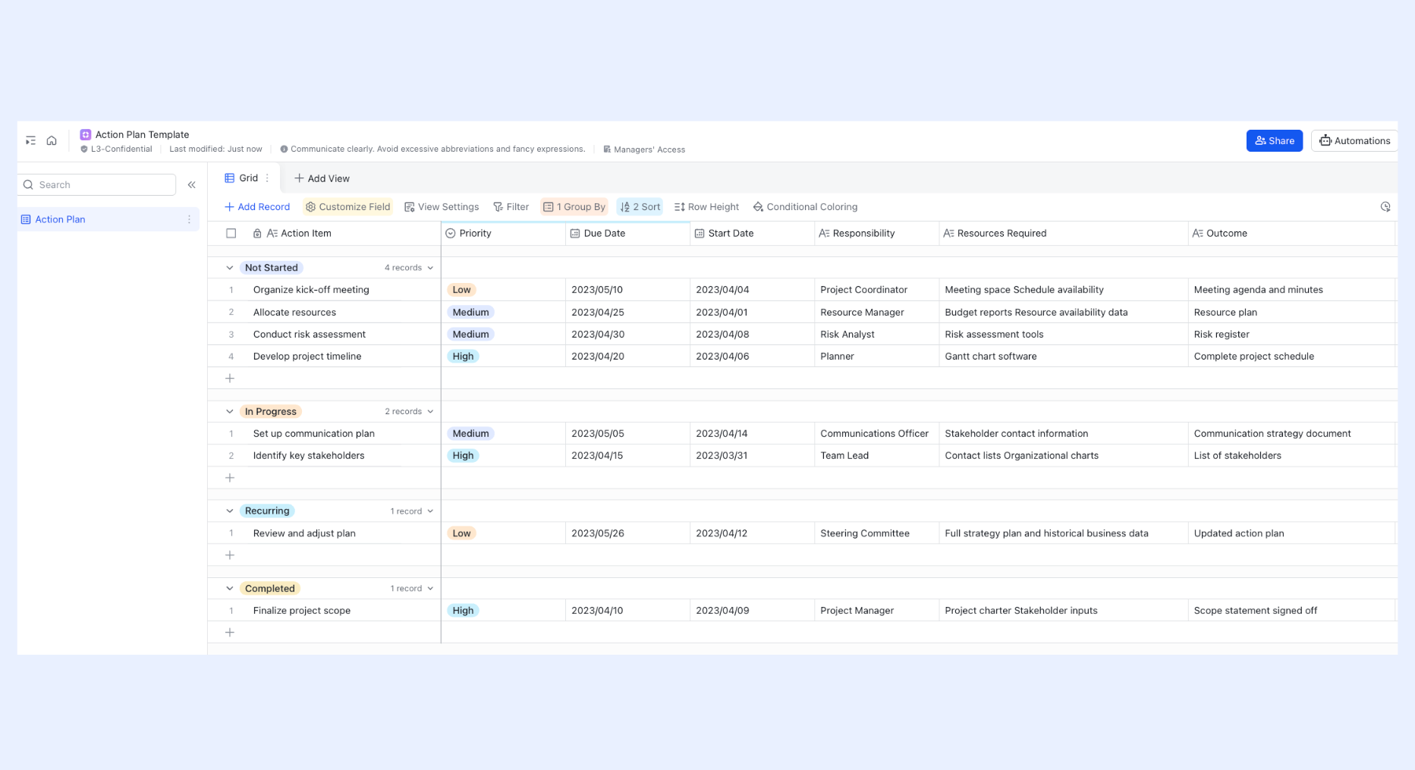Switch to the Grid view tab
The width and height of the screenshot is (1415, 770).
(x=241, y=178)
